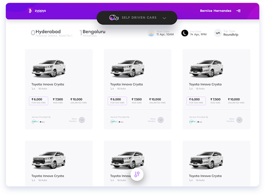Open the Innova car image on the top-left card

(49, 69)
